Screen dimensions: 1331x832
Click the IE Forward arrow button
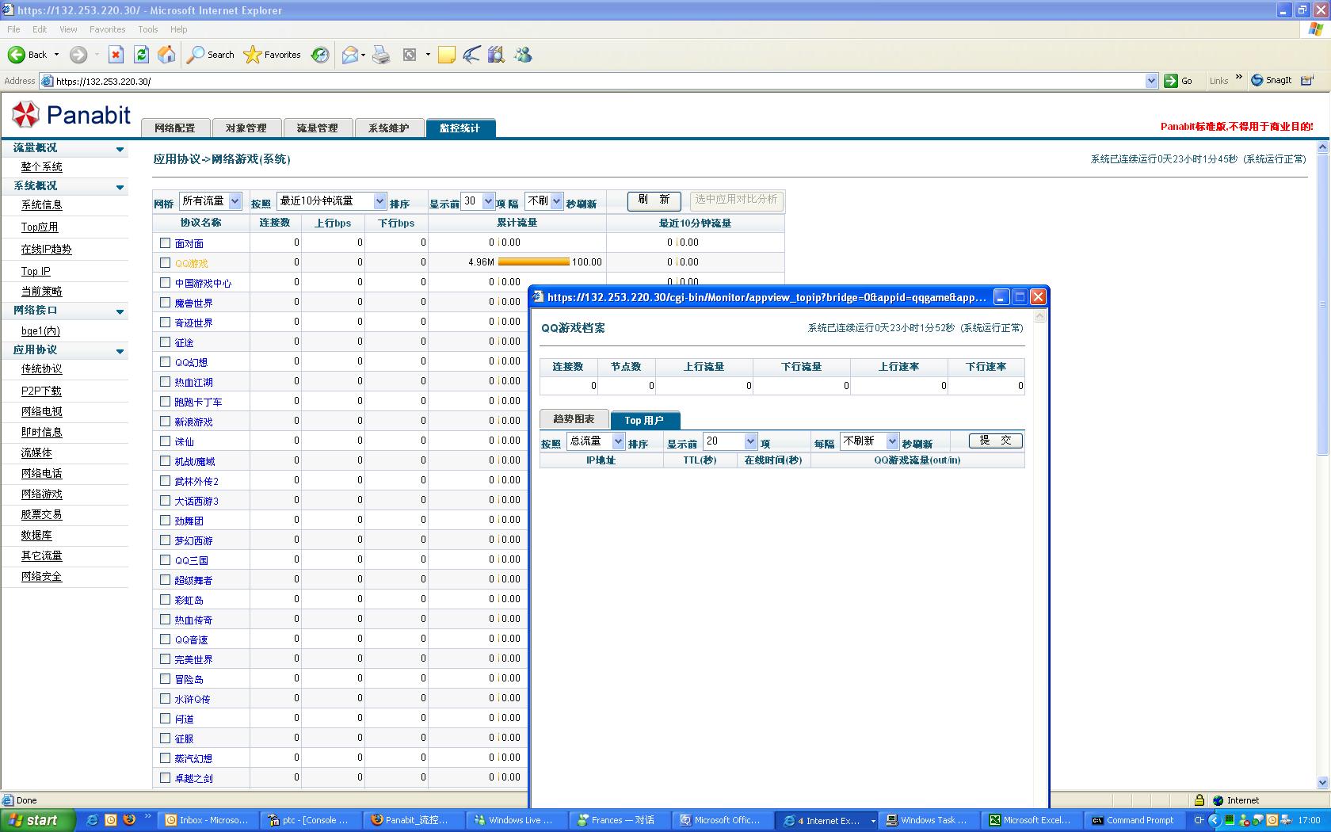point(78,55)
